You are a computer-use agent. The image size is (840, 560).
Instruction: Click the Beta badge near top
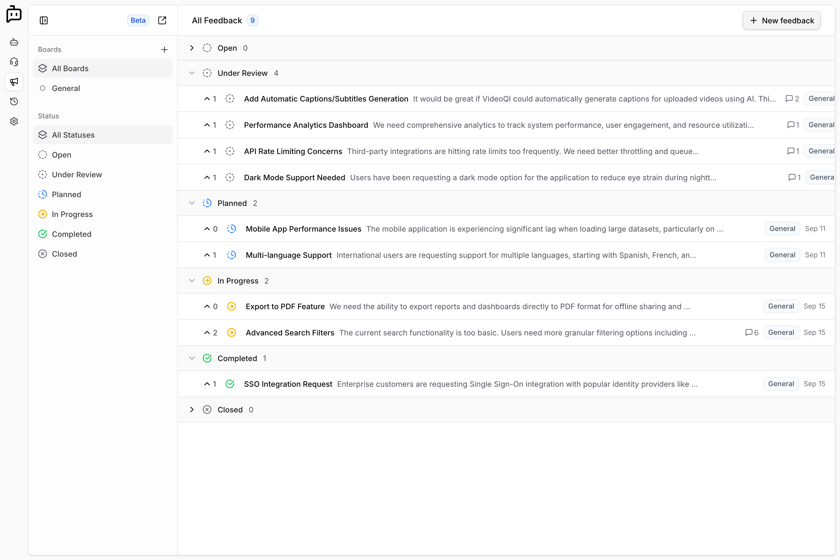coord(138,20)
